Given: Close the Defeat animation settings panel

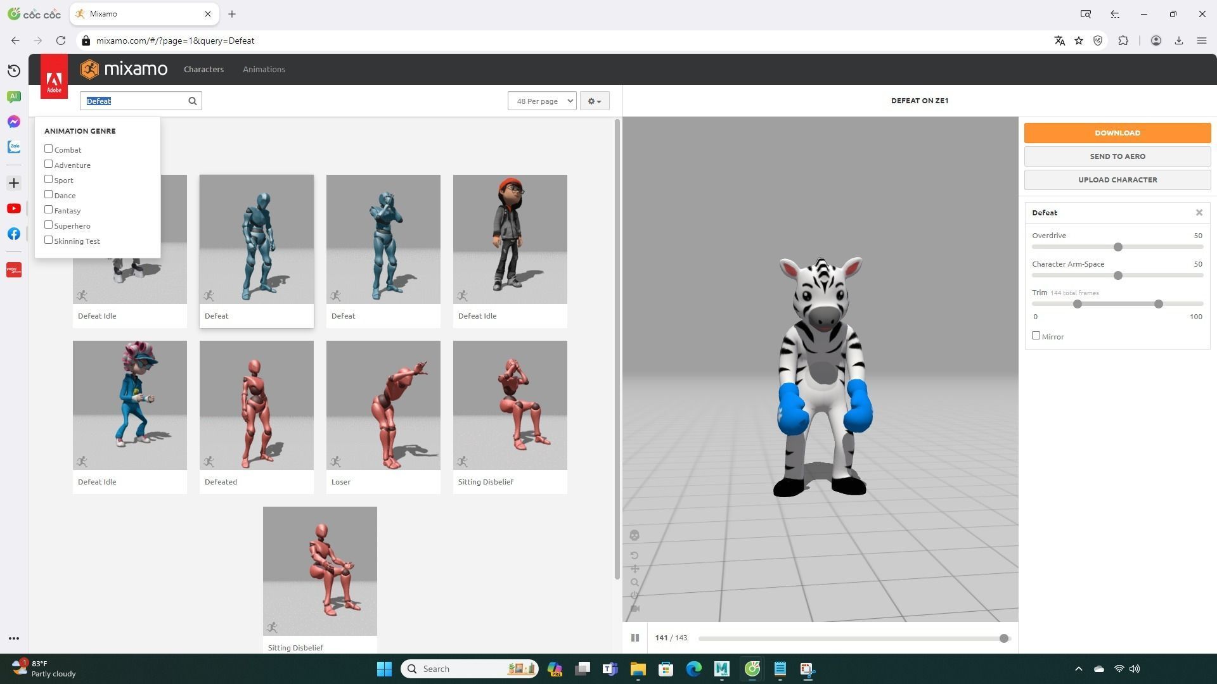Looking at the screenshot, I should [x=1199, y=213].
